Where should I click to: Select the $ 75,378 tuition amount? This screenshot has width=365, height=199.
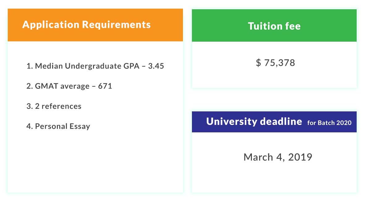coord(275,63)
